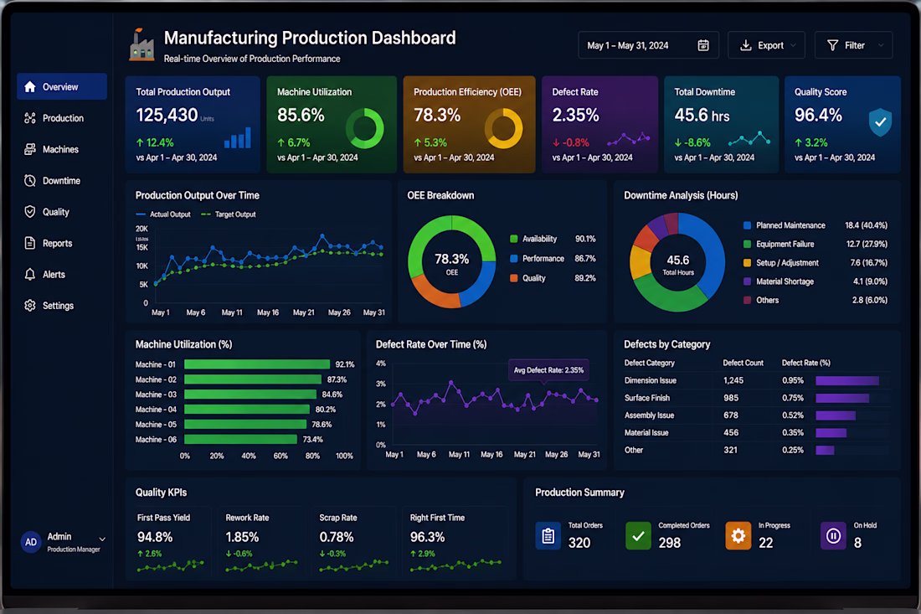
Task: Click the factory logo icon
Action: (x=141, y=44)
